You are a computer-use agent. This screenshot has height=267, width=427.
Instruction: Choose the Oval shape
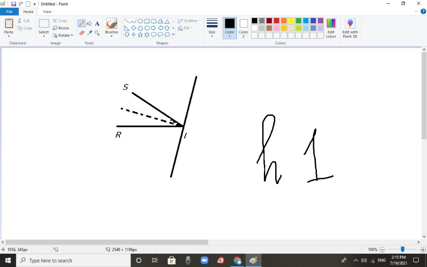point(140,21)
